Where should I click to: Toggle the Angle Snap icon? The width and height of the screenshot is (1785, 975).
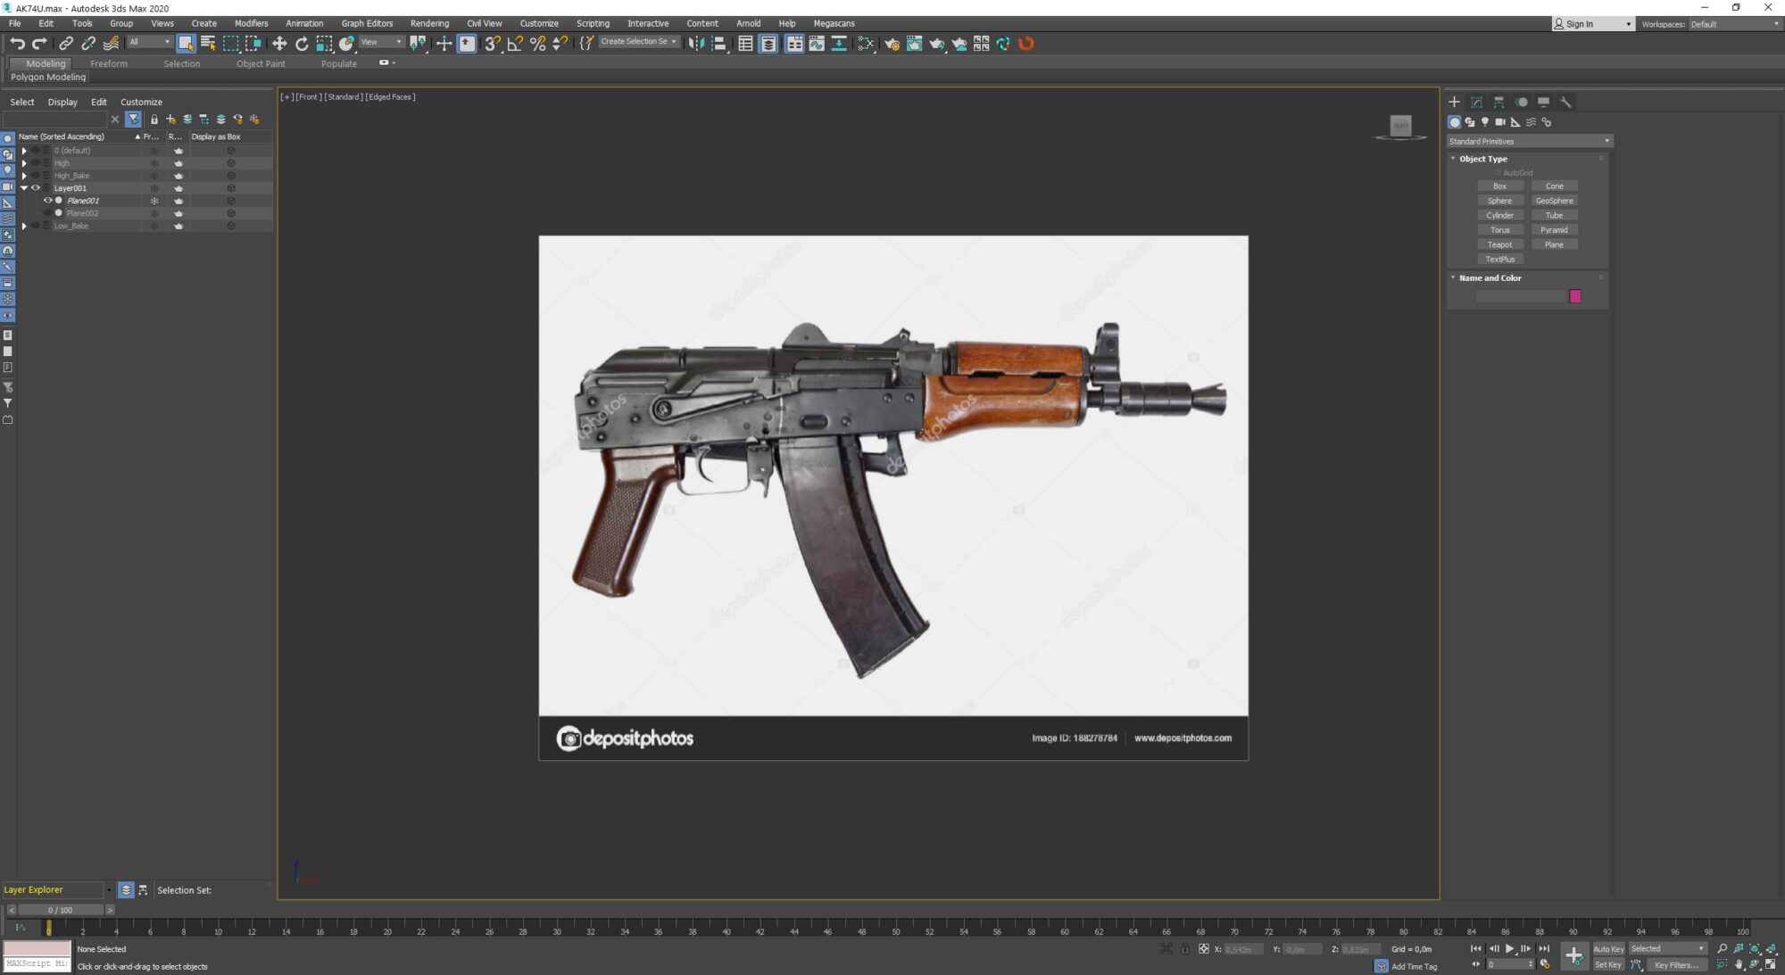pos(515,43)
